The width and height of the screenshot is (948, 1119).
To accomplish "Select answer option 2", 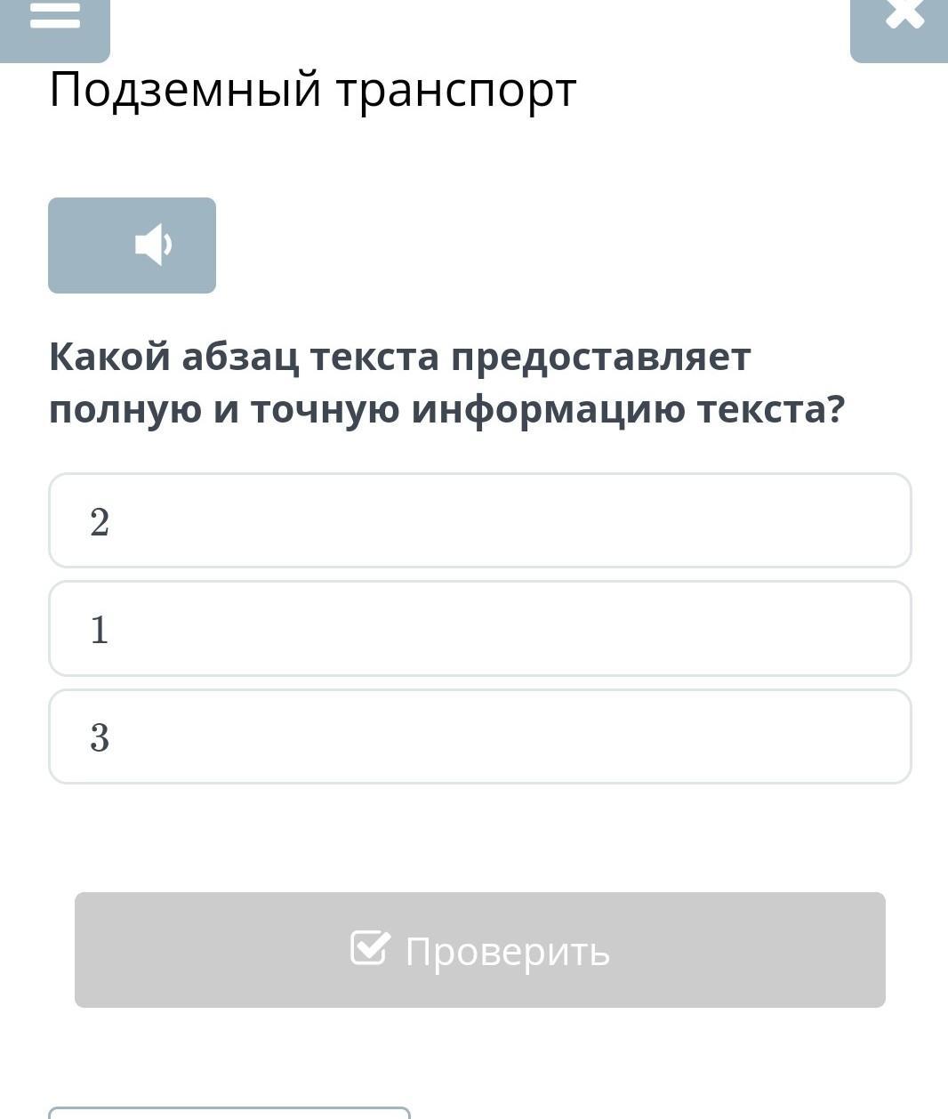I will pyautogui.click(x=479, y=521).
